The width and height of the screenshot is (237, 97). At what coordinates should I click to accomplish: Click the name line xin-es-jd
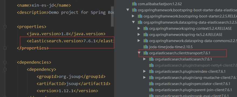tap(44, 5)
